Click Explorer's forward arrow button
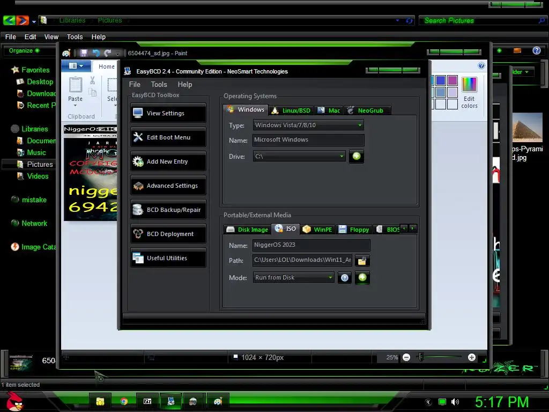The image size is (549, 412). (x=22, y=20)
